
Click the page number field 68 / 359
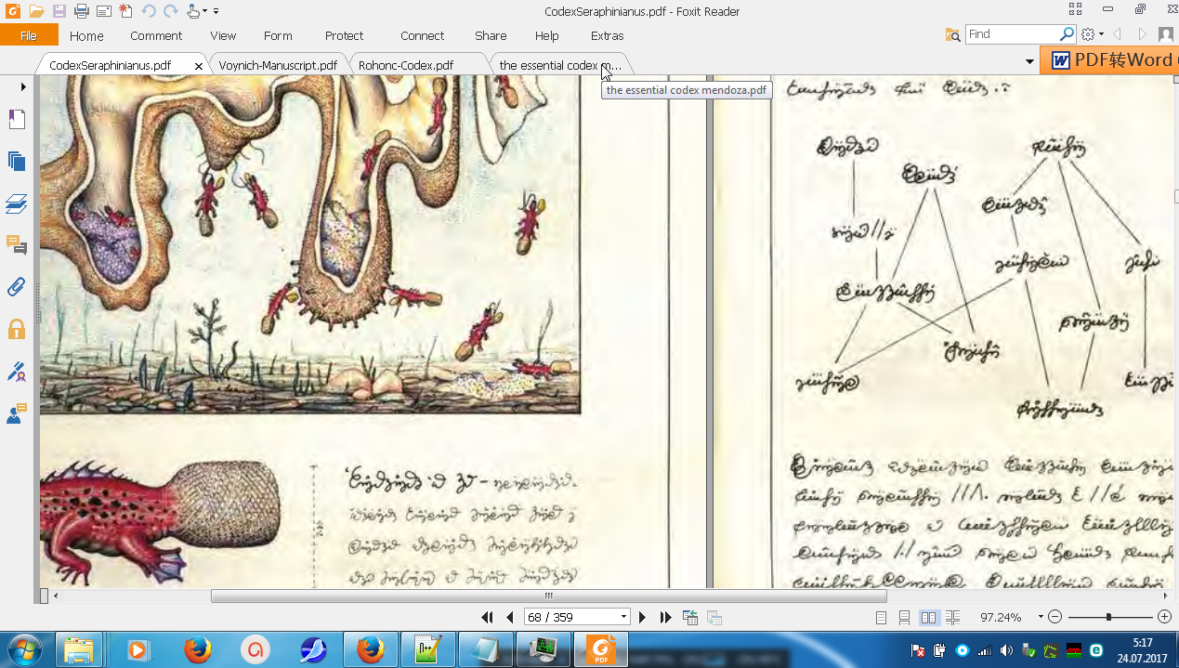click(570, 617)
